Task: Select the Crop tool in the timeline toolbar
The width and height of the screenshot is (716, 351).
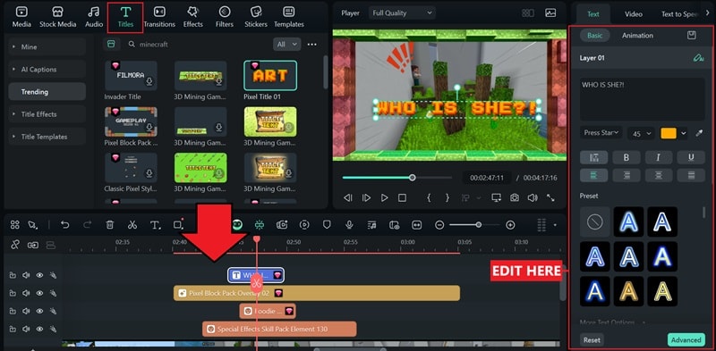Action: [178, 224]
